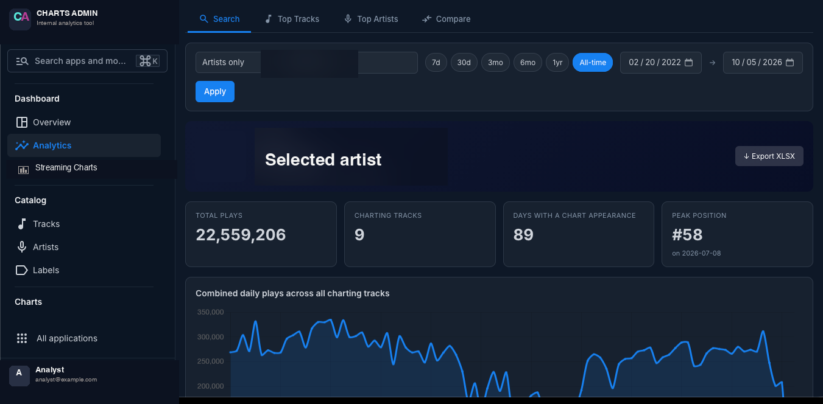823x404 pixels.
Task: Click the Analytics trend line icon
Action: pos(22,145)
